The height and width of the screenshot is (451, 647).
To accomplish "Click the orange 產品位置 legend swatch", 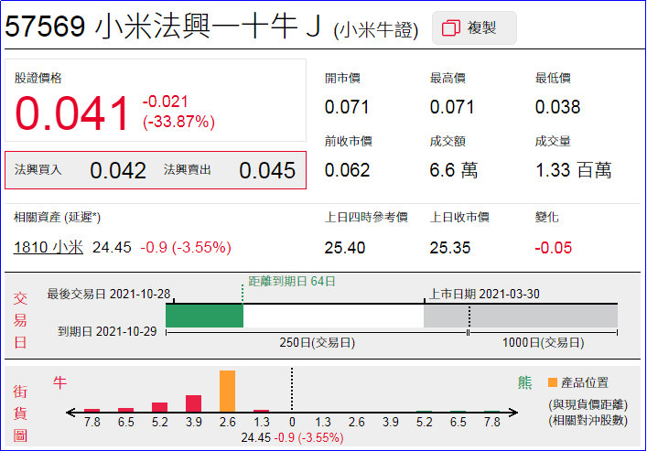I will click(x=553, y=382).
